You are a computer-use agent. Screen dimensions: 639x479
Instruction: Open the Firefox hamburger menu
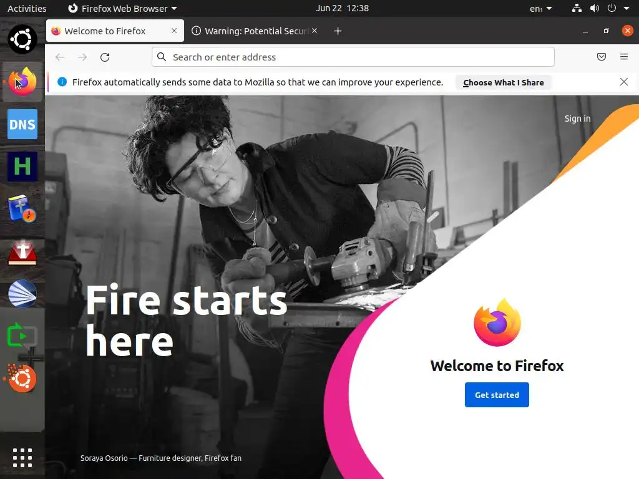[x=623, y=57]
